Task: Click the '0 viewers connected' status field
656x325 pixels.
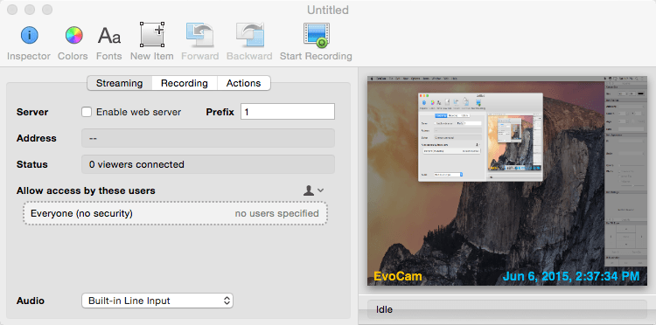Action: click(x=208, y=164)
